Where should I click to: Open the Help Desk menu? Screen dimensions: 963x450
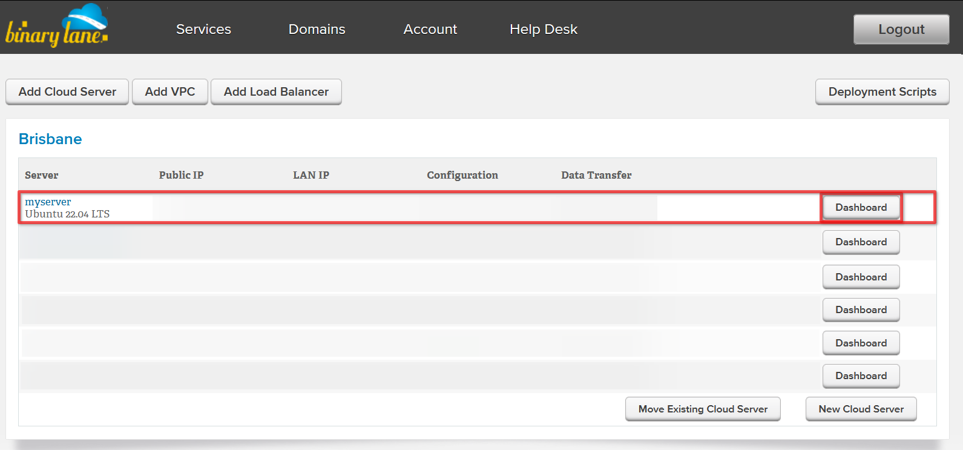544,29
